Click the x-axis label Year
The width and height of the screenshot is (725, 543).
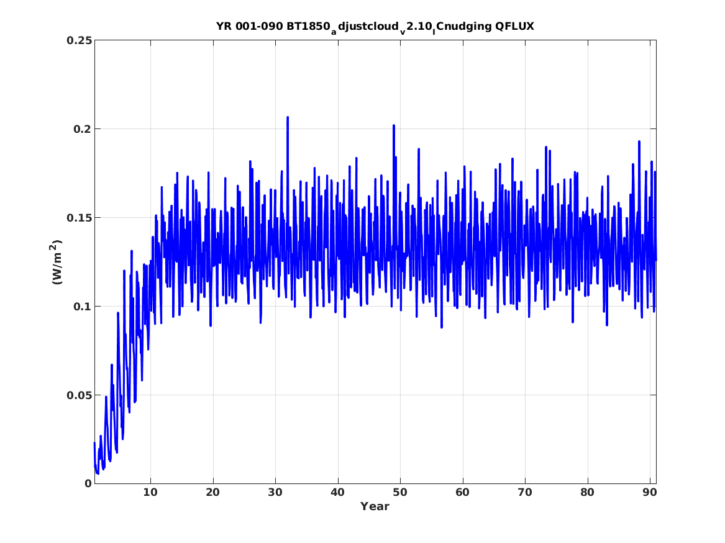tap(375, 506)
